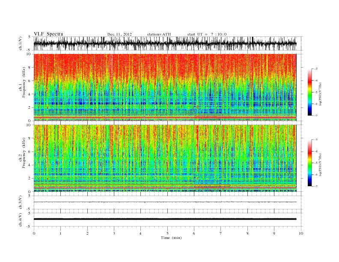Click inside the ch.1 spectrogram panel
339x262 pixels.
[165, 87]
